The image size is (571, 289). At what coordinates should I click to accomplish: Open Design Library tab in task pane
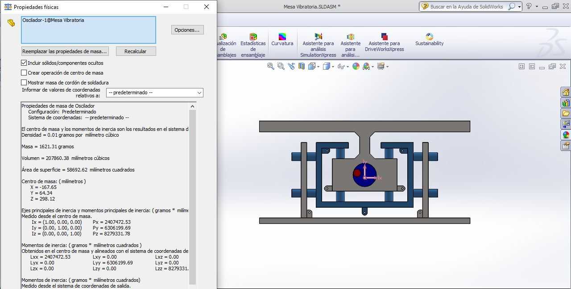pyautogui.click(x=566, y=103)
